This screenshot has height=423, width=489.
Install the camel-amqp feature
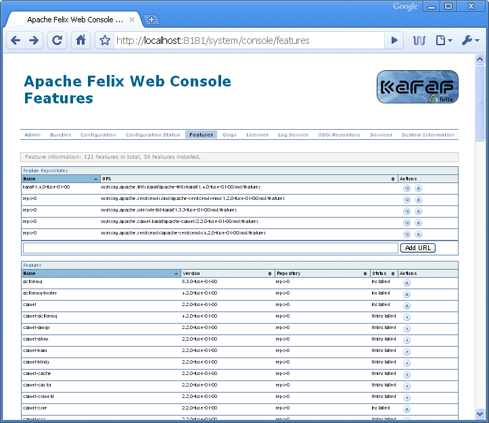pos(406,329)
